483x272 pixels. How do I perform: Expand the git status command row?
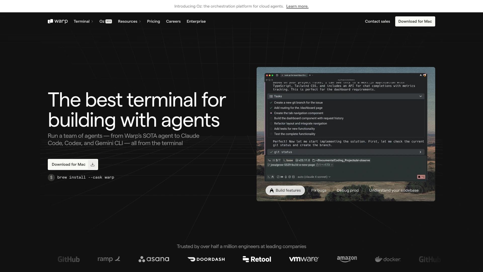click(x=420, y=152)
